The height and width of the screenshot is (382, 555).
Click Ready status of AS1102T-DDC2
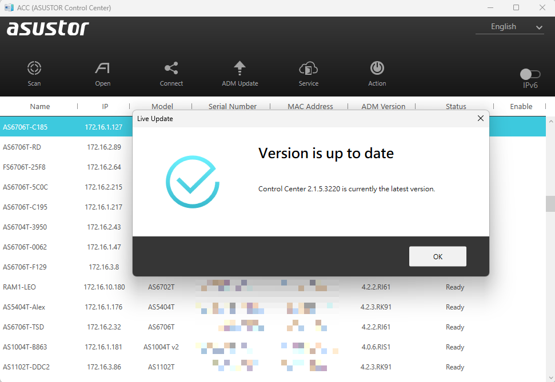point(455,367)
